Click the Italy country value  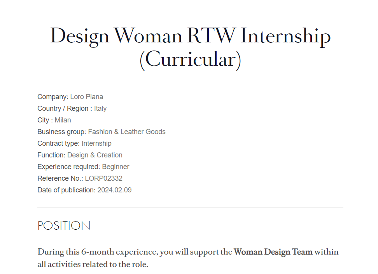tap(100, 109)
